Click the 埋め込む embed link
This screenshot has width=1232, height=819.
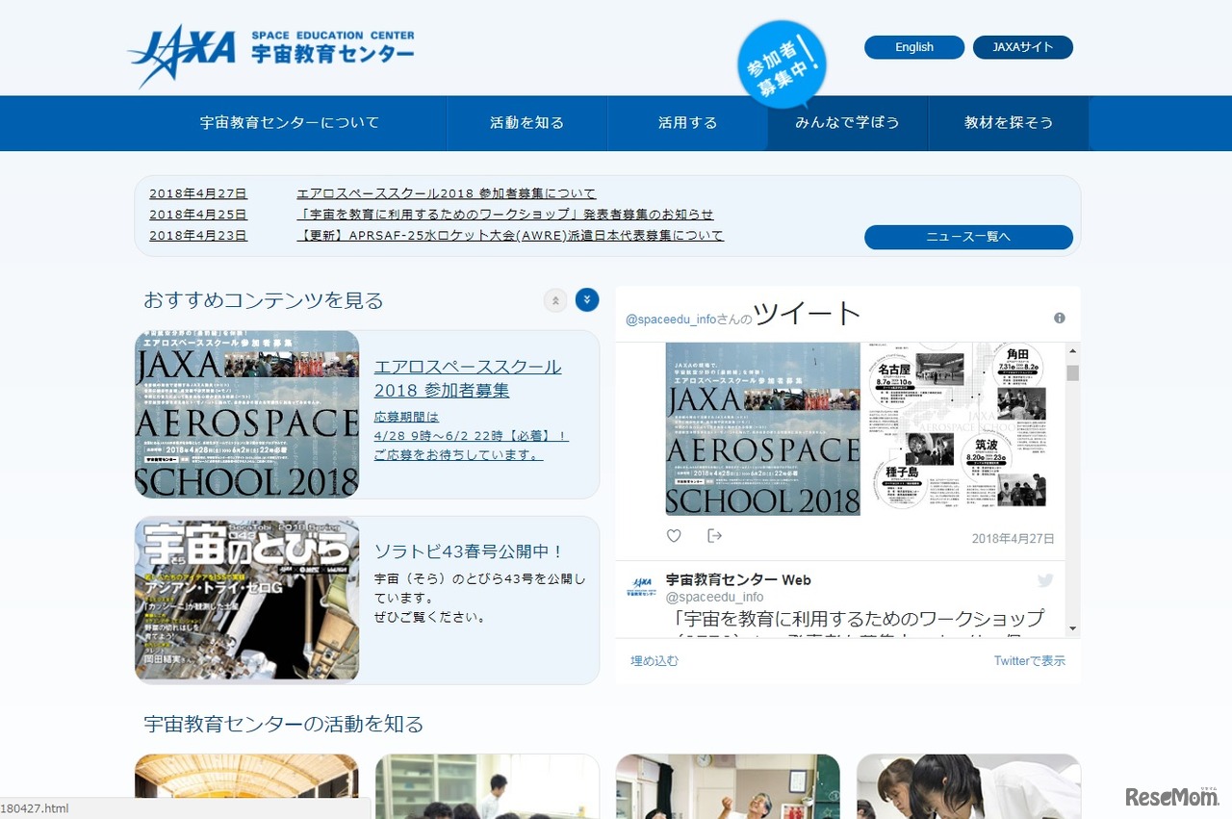click(x=654, y=661)
